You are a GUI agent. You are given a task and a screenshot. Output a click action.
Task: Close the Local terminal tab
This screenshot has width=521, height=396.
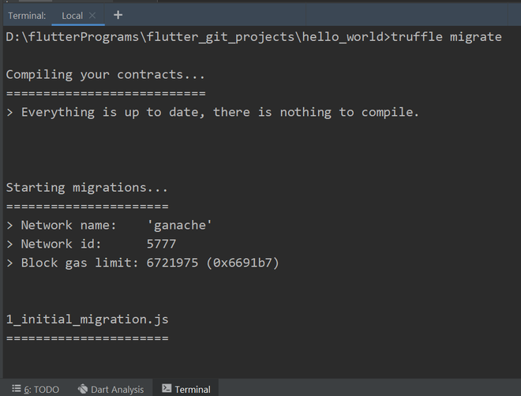[x=92, y=15]
